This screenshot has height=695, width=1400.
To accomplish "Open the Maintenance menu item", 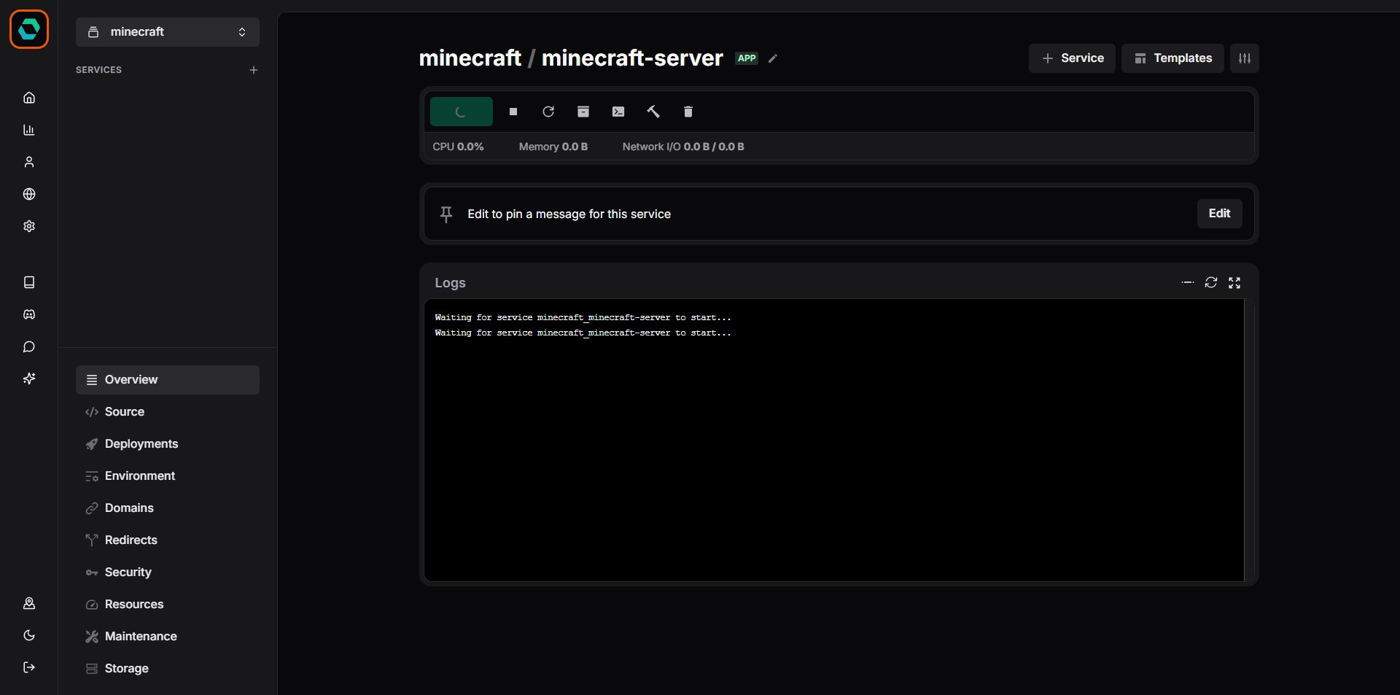I will click(x=168, y=637).
